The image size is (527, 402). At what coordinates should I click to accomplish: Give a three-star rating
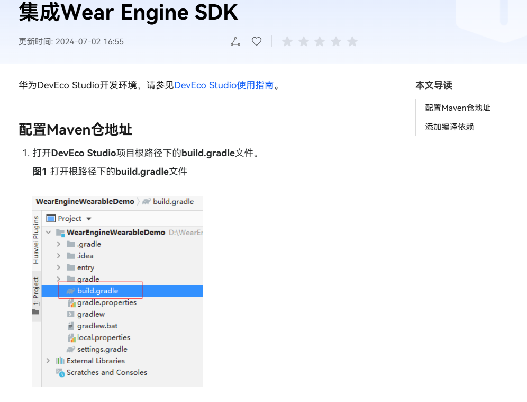pyautogui.click(x=320, y=42)
